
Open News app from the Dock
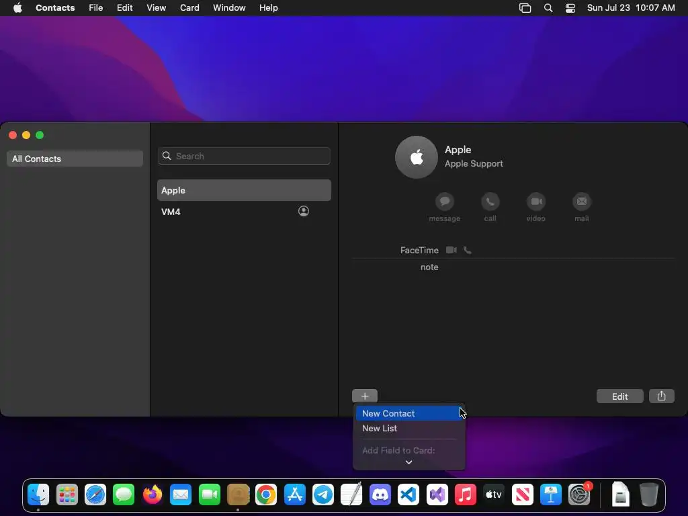click(x=522, y=494)
